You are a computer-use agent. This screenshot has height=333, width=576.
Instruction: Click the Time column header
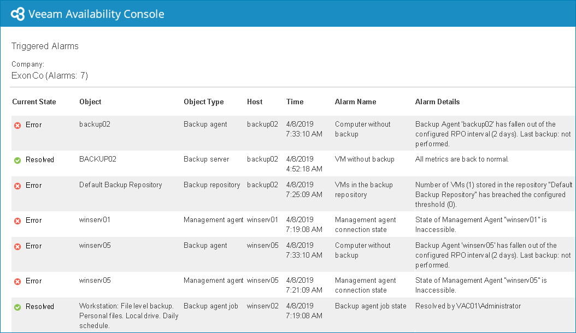(295, 102)
